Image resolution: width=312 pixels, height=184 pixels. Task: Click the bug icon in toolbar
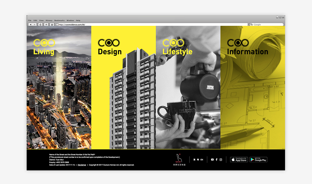point(52,25)
